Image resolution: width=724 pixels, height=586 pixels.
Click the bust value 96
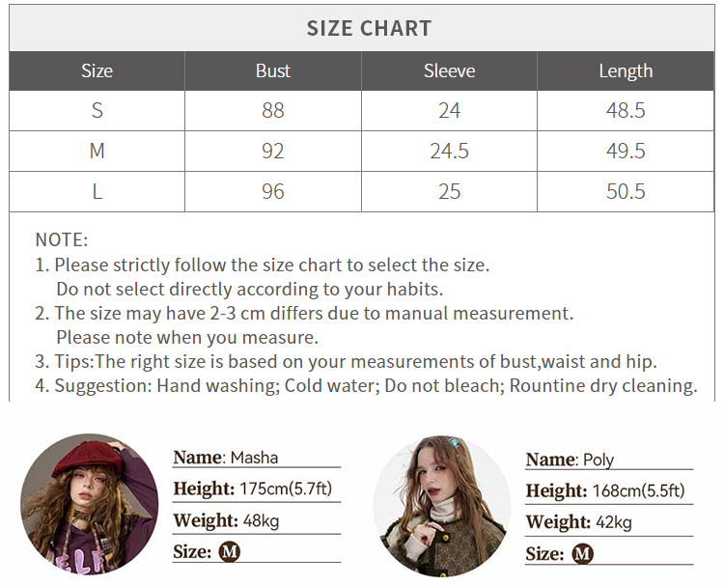pyautogui.click(x=273, y=192)
